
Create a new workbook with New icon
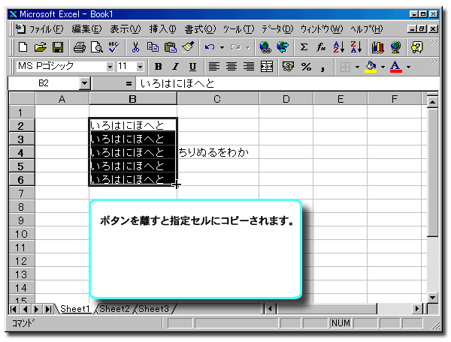tap(23, 47)
